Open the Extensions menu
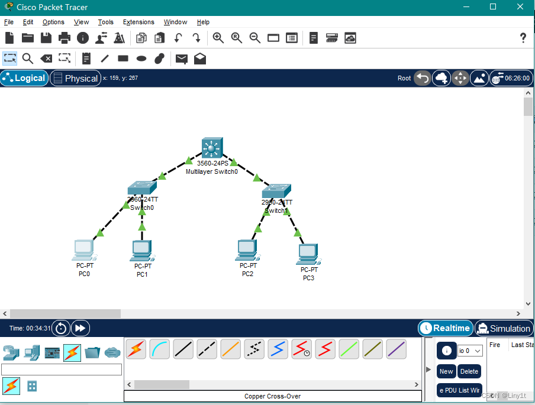This screenshot has width=535, height=405. pos(138,22)
